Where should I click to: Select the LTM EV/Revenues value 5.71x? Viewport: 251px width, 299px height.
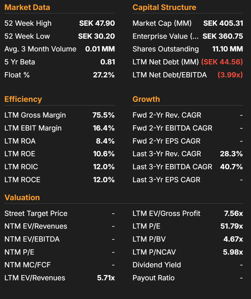tap(106, 278)
